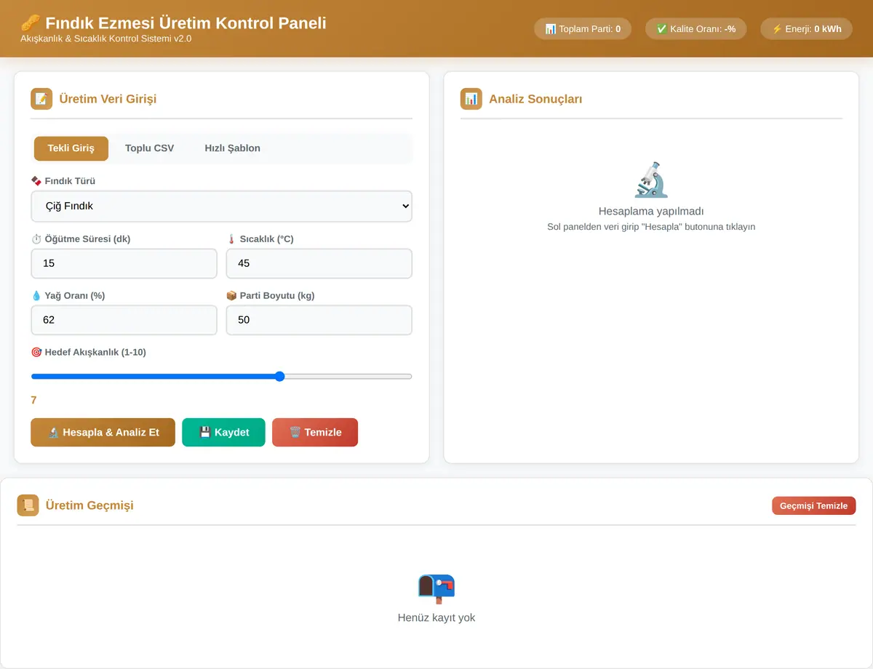Click the notepad icon beside Üretim Veri Girişi
Image resolution: width=873 pixels, height=669 pixels.
click(x=41, y=99)
